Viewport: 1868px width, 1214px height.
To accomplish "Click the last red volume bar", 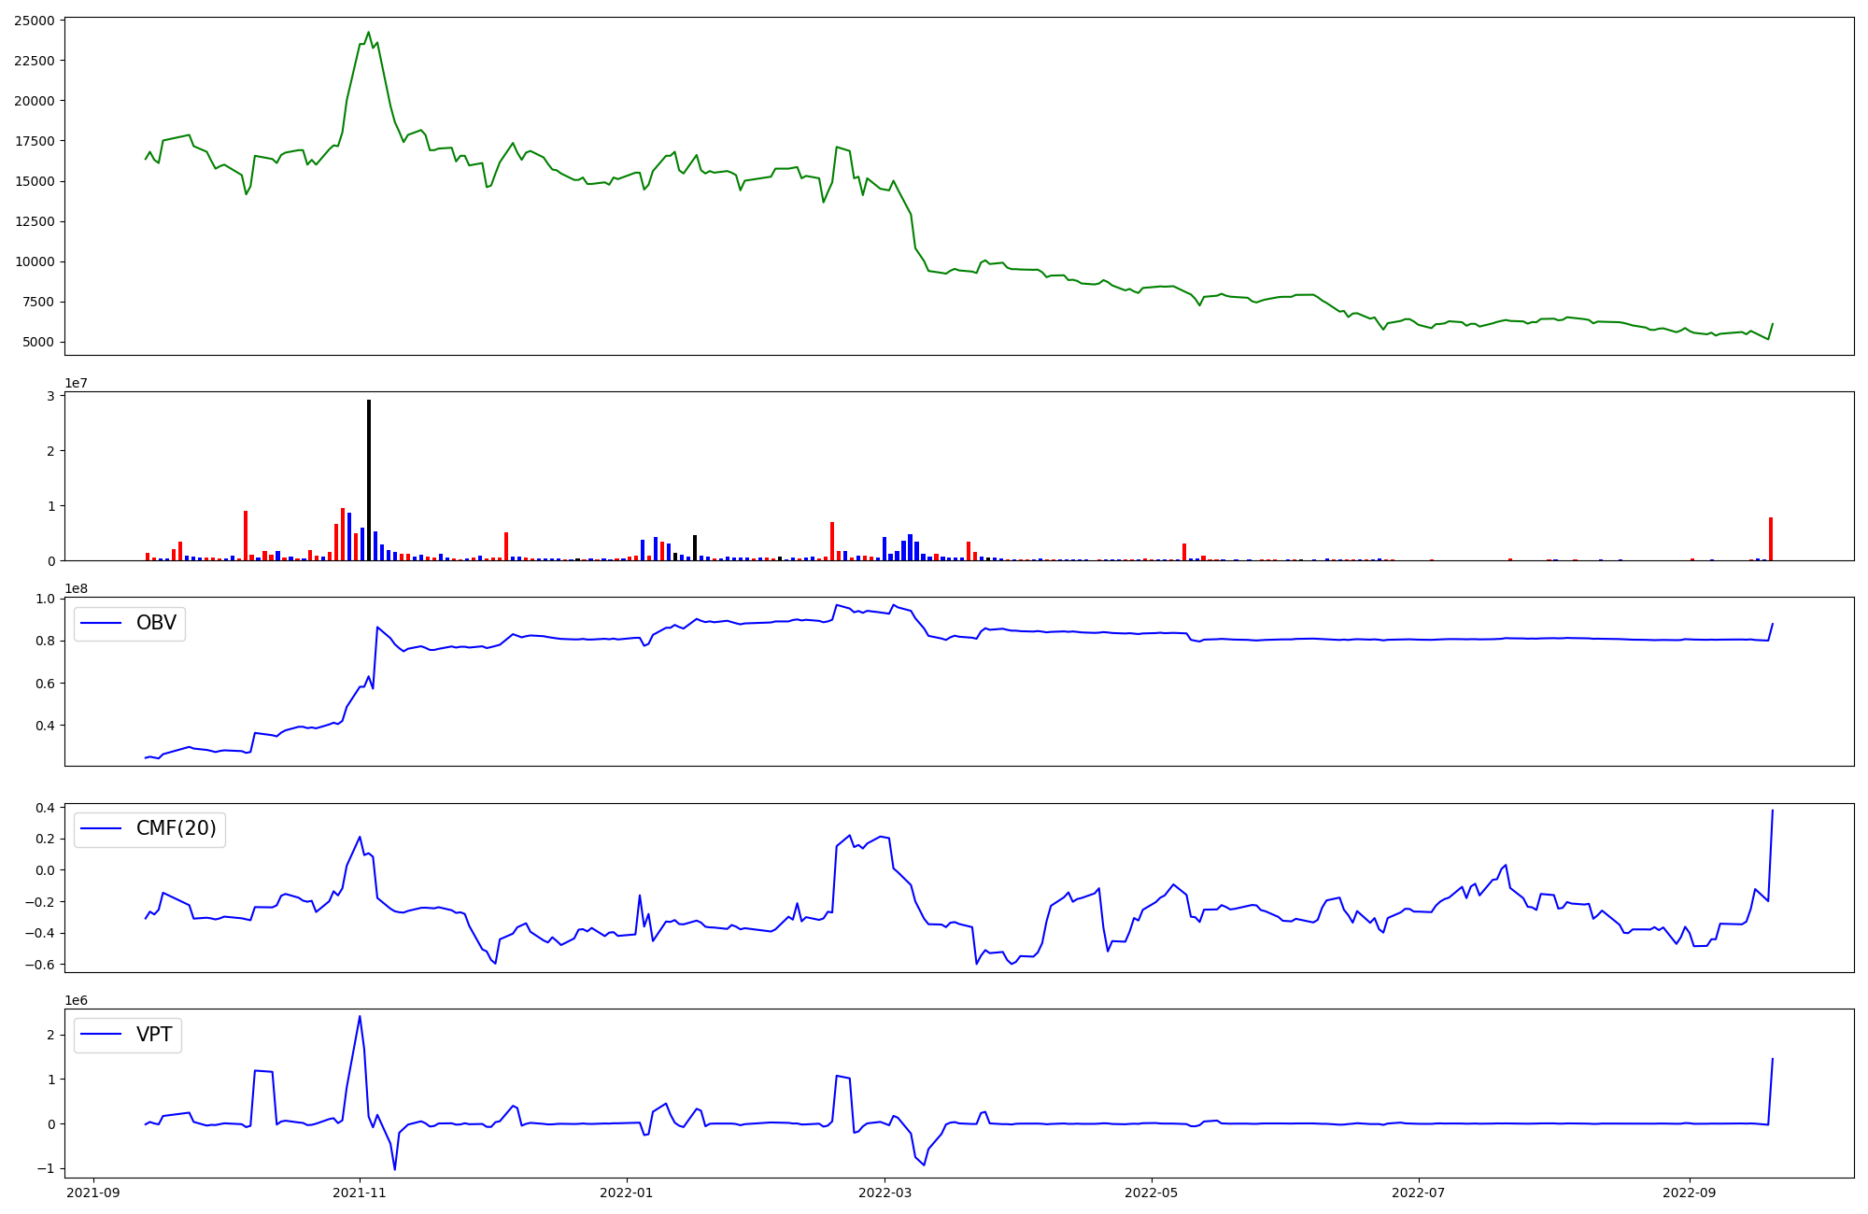I will 1771,540.
